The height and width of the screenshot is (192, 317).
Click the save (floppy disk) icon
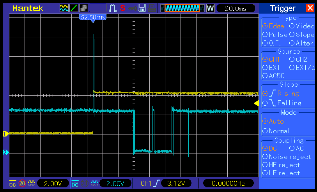point(142,8)
